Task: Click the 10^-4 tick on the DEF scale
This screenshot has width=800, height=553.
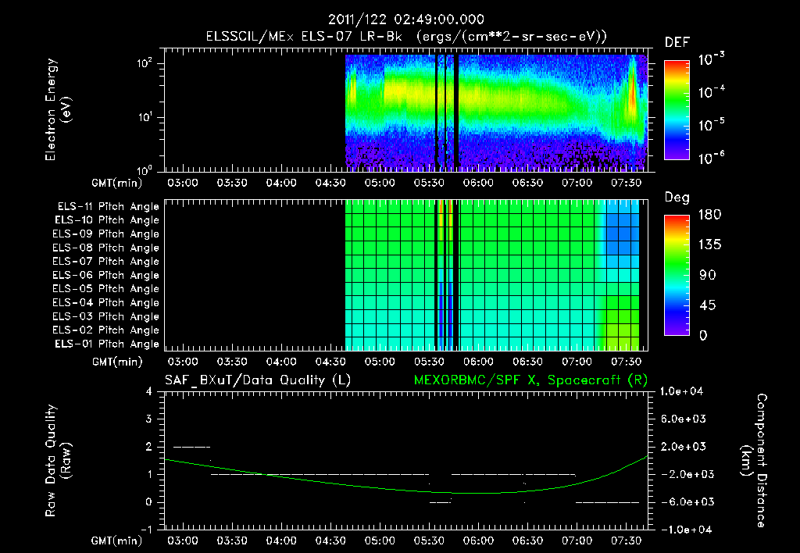Action: (x=711, y=91)
